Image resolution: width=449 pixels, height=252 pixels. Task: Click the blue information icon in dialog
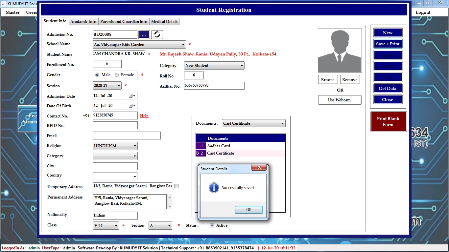click(x=214, y=188)
